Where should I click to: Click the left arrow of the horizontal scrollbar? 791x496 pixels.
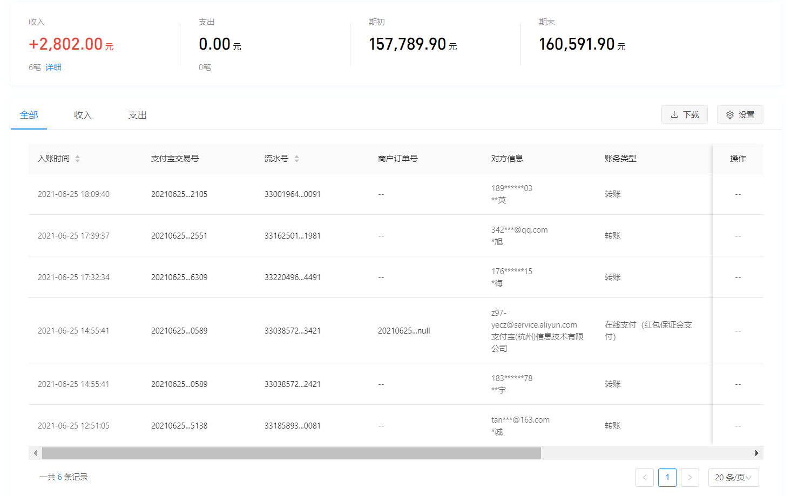[x=35, y=453]
